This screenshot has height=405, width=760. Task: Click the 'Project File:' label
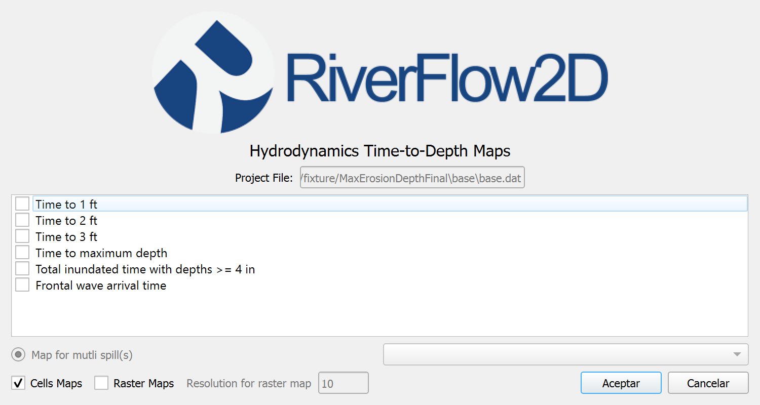click(x=264, y=178)
